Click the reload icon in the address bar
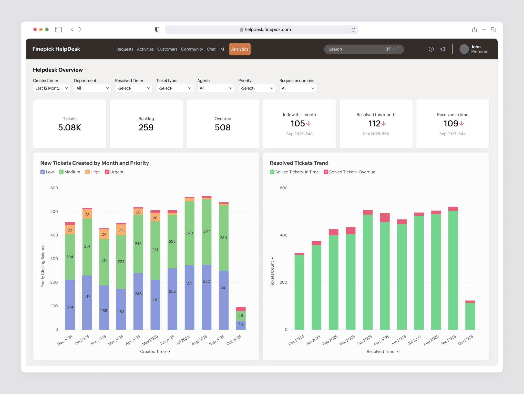The height and width of the screenshot is (394, 524). click(353, 29)
